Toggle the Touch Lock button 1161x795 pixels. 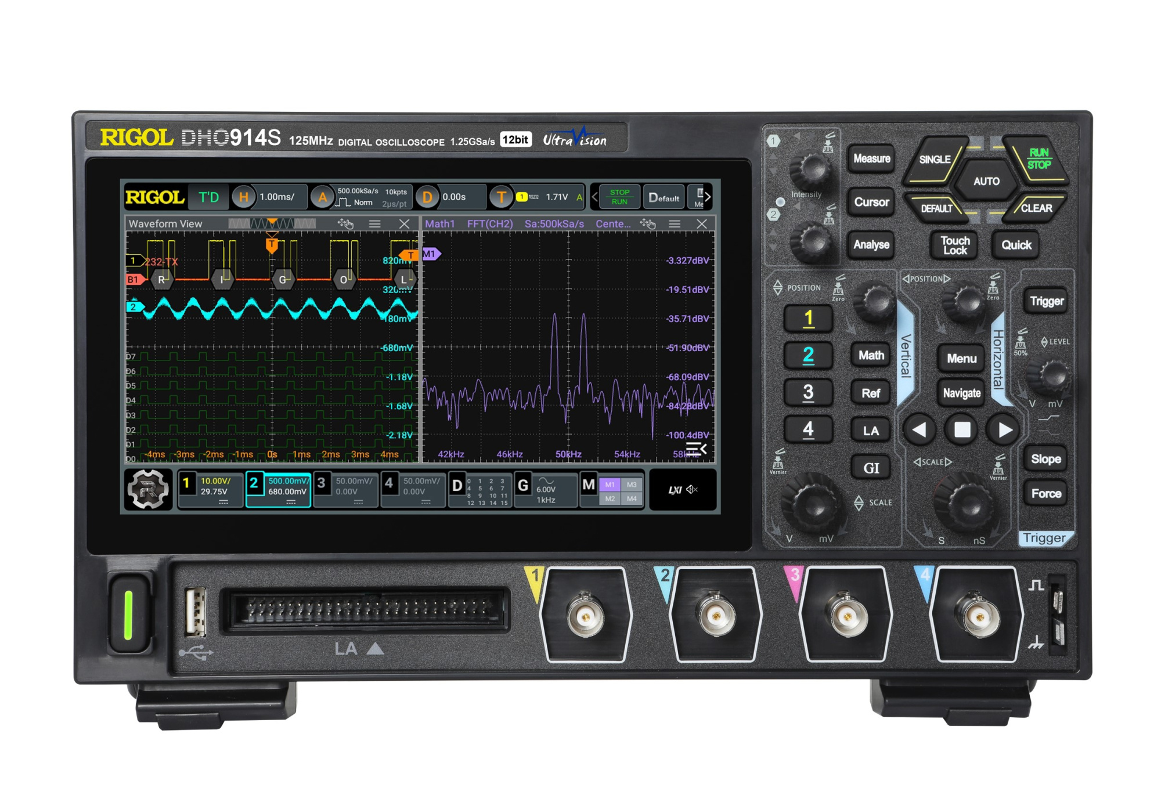[x=954, y=245]
